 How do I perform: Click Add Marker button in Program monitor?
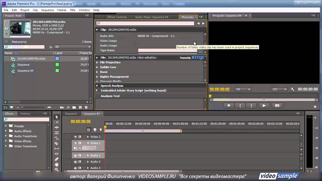pyautogui.click(x=229, y=106)
